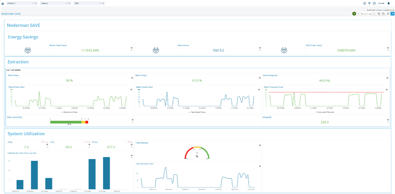Click the green pause circle icon
The height and width of the screenshot is (194, 395).
click(354, 14)
